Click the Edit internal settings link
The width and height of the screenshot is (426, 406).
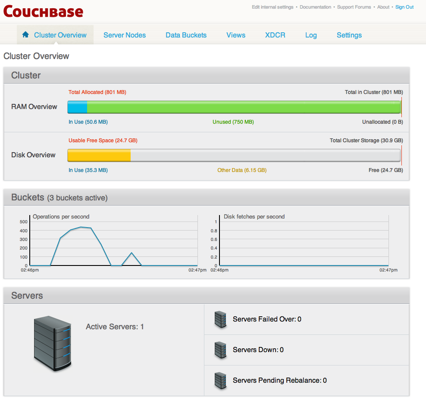[273, 7]
